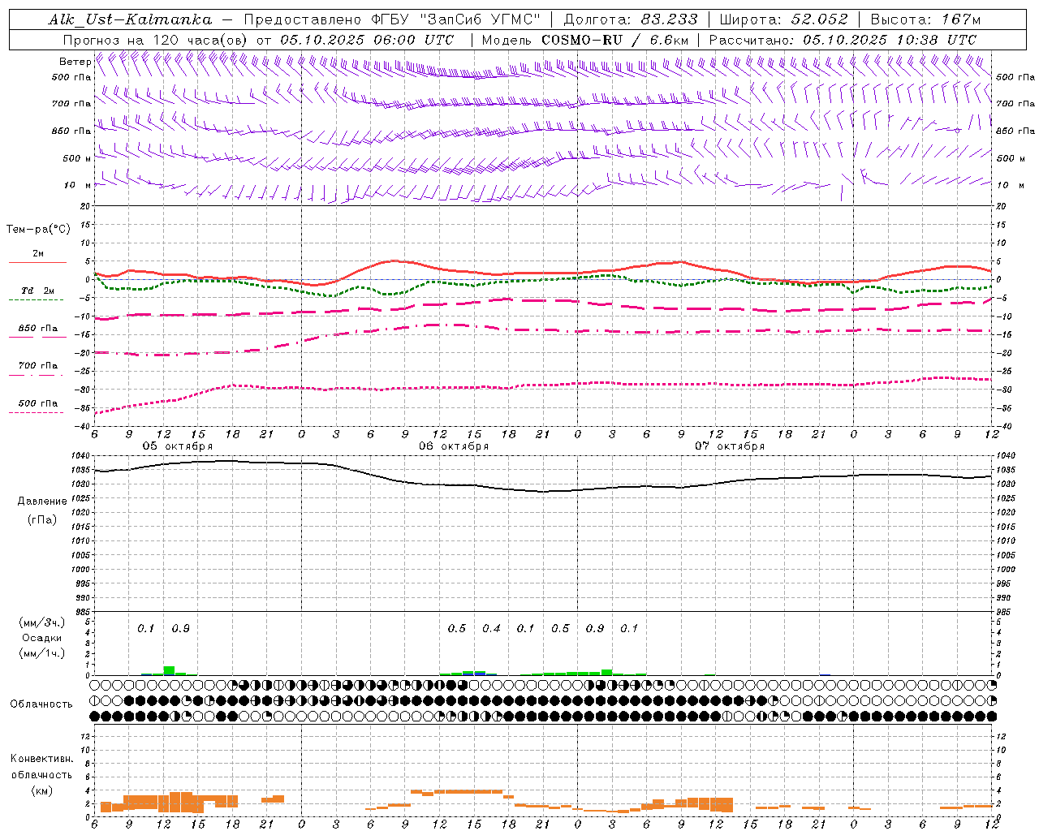Click the Осадки precipitation label
The width and height of the screenshot is (1039, 831).
42,638
